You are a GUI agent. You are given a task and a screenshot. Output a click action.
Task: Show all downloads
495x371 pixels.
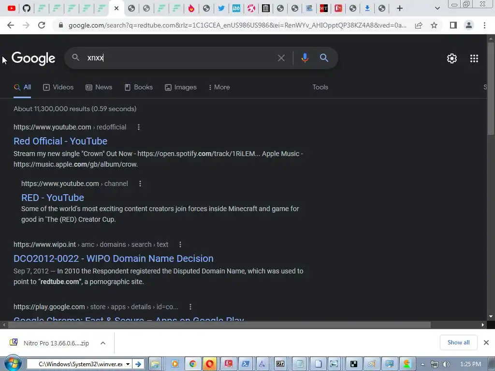pyautogui.click(x=458, y=342)
